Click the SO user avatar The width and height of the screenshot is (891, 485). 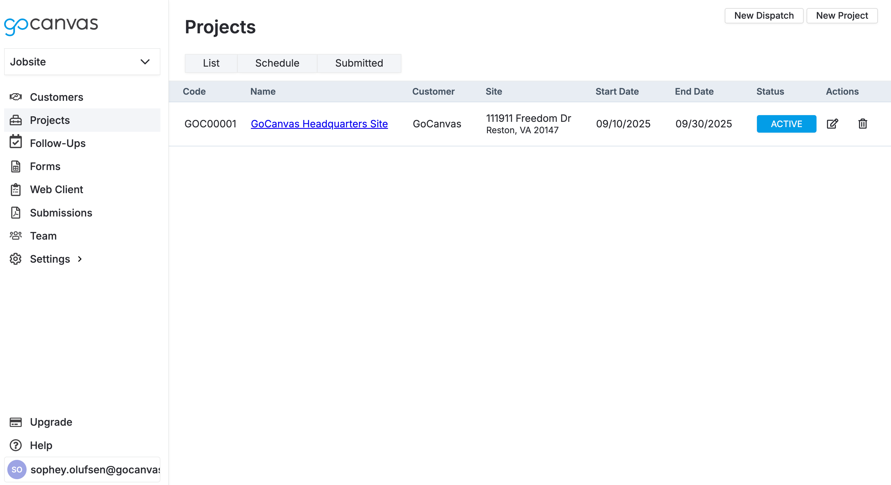pos(17,470)
